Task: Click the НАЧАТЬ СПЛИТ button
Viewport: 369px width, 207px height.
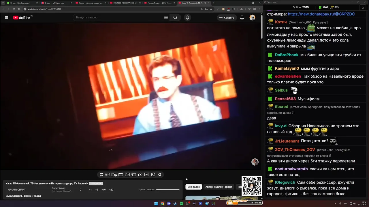Action: click(x=17, y=190)
